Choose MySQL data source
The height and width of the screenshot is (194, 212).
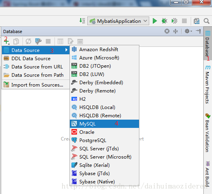click(104, 124)
